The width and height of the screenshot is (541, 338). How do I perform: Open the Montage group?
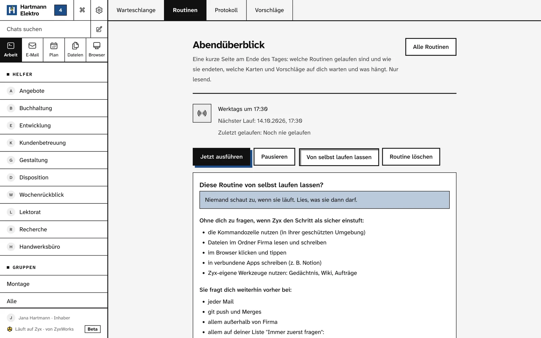point(54,284)
